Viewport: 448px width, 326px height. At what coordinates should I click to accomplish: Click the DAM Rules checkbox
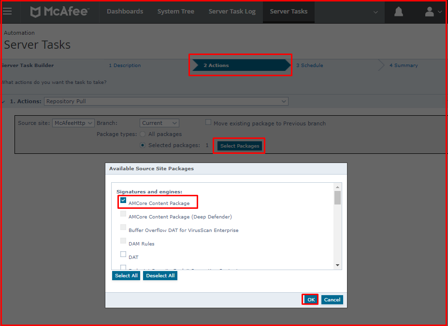pos(123,241)
